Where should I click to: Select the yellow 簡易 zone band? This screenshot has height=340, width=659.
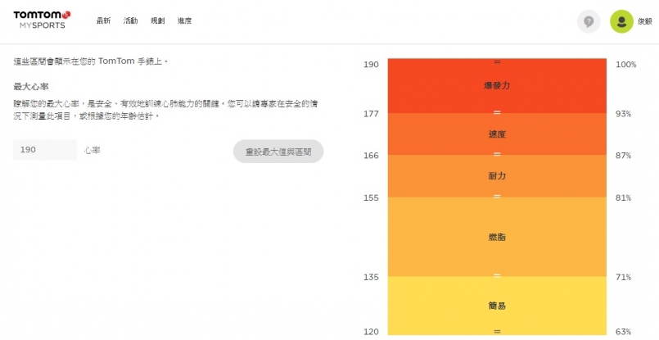497,305
